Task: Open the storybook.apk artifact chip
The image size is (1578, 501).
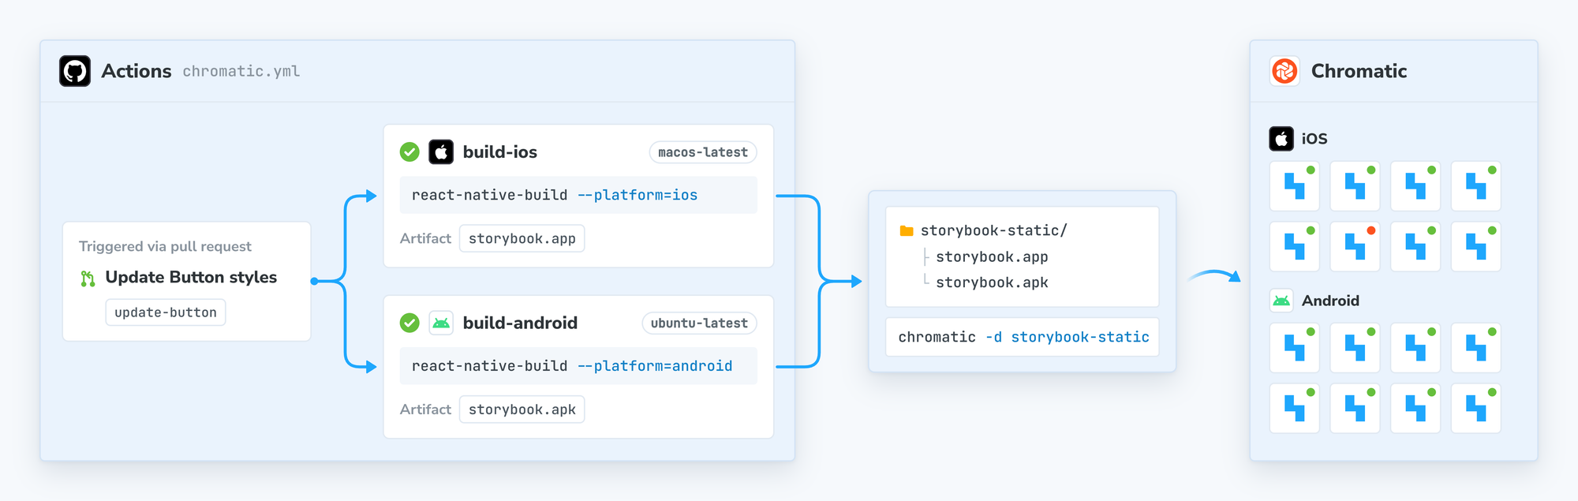Action: [x=522, y=409]
